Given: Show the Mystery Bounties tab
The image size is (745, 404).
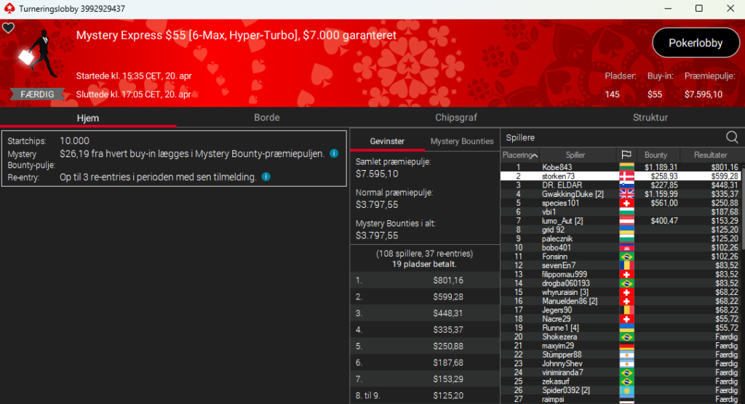Looking at the screenshot, I should click(x=462, y=141).
